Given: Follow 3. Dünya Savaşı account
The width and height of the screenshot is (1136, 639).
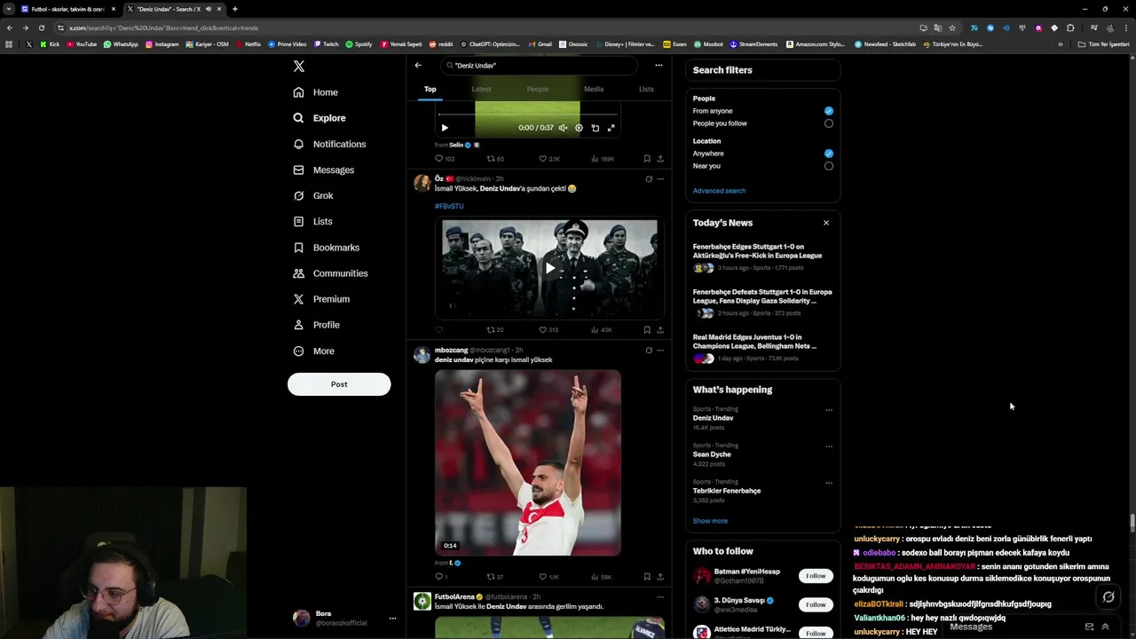Looking at the screenshot, I should 816,604.
